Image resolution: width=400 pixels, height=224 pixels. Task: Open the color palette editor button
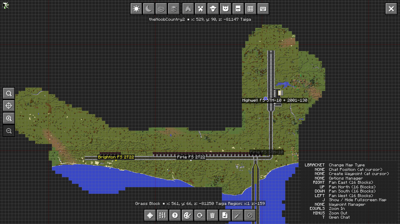187,216
